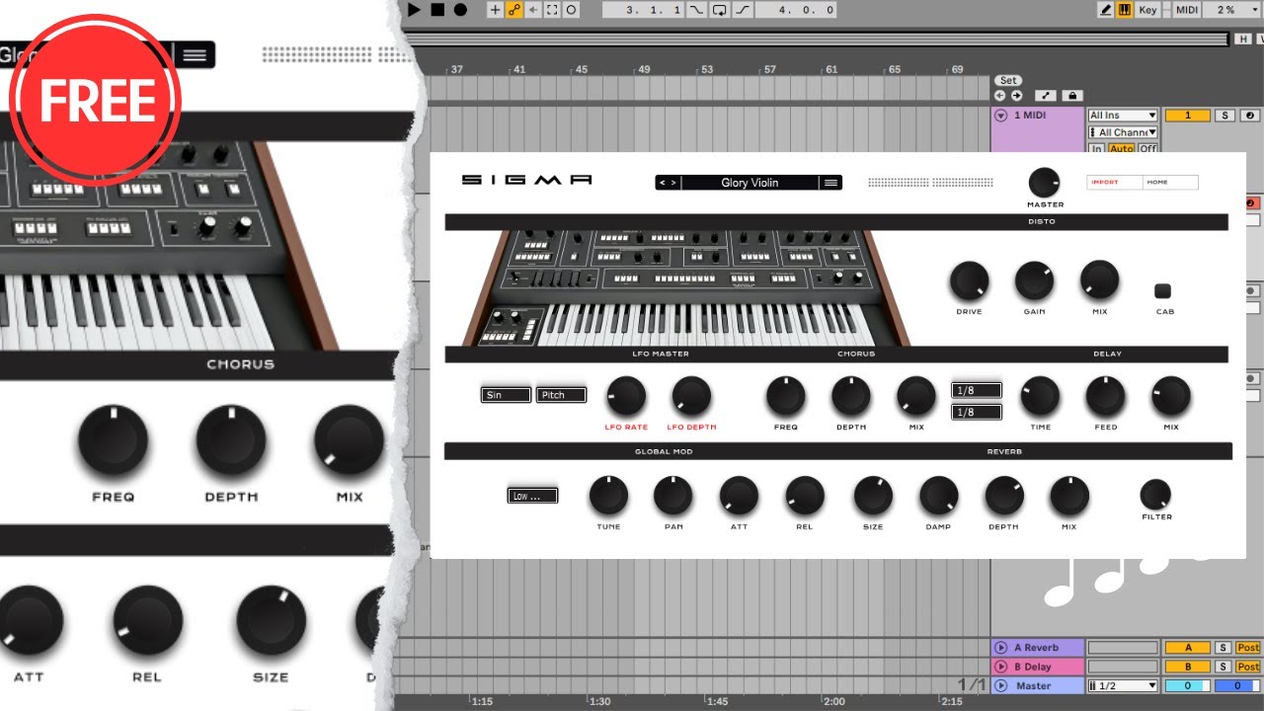1264x711 pixels.
Task: Toggle Post button on B Delay
Action: pyautogui.click(x=1248, y=667)
